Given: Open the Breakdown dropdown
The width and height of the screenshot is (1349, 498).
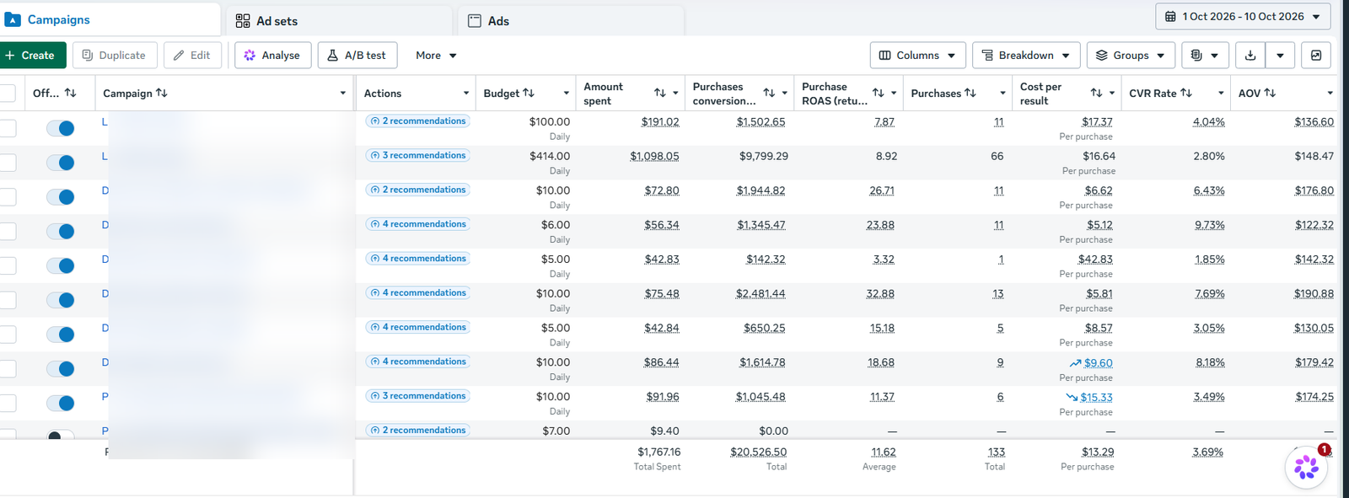Looking at the screenshot, I should [1026, 56].
